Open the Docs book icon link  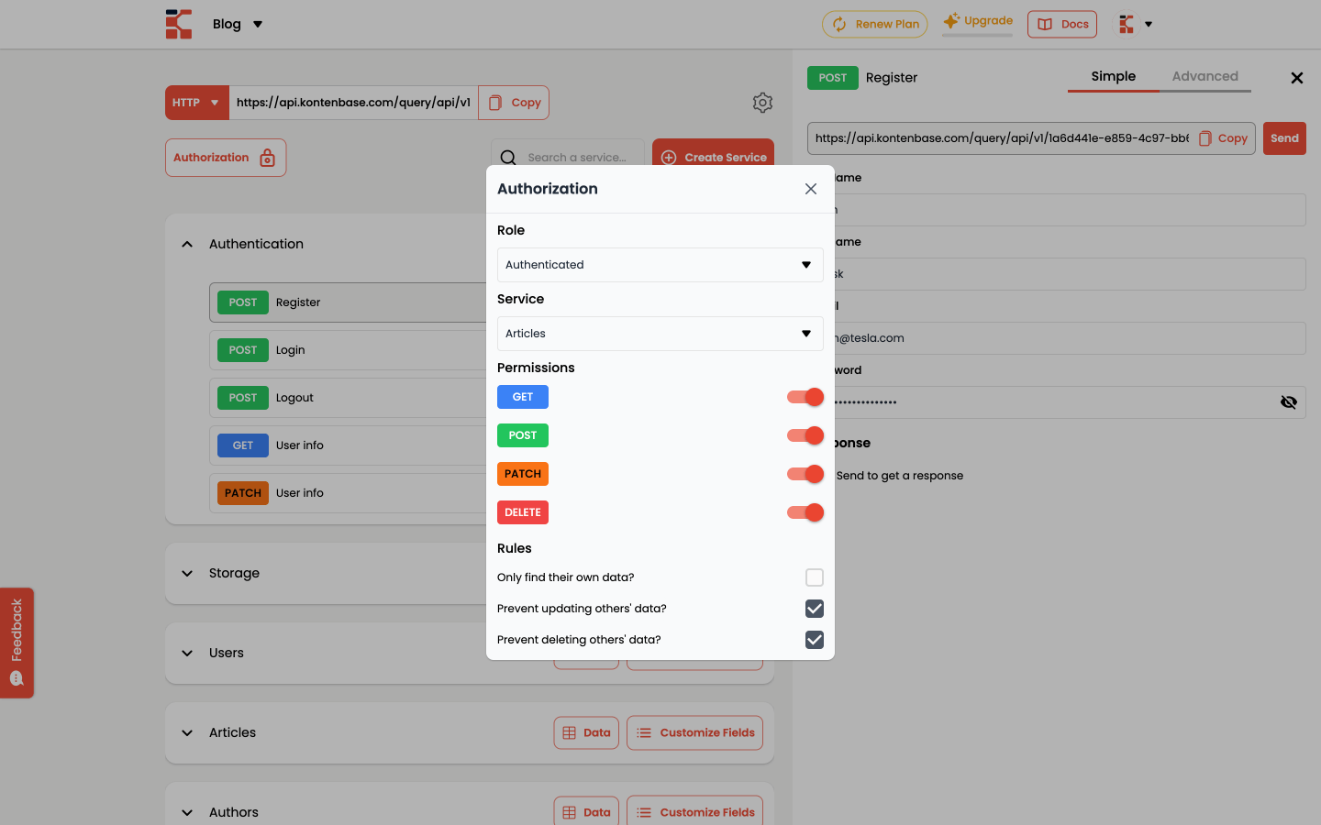click(x=1061, y=24)
